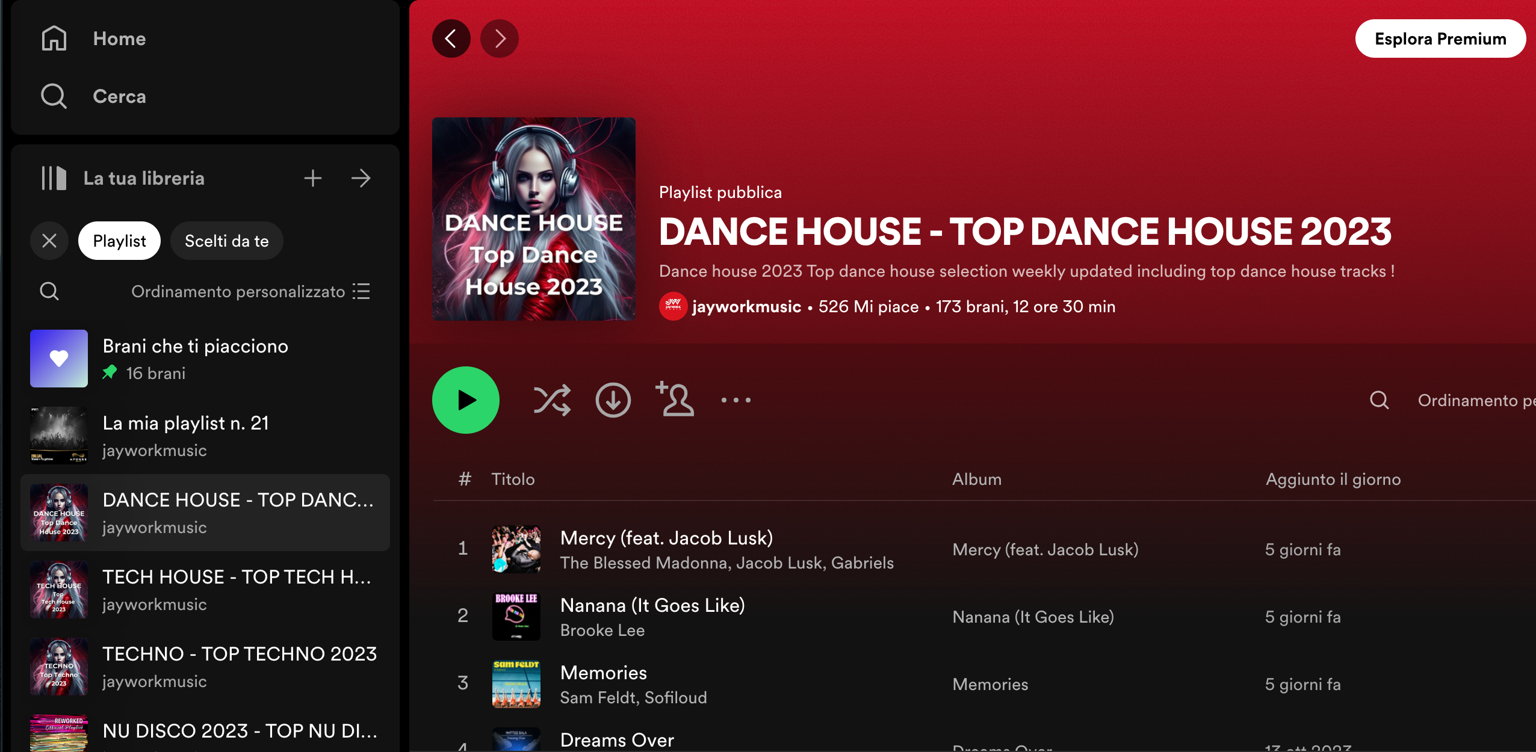Screen dimensions: 1536x752
Task: Click jayworkmusic avatar icon
Action: point(673,306)
